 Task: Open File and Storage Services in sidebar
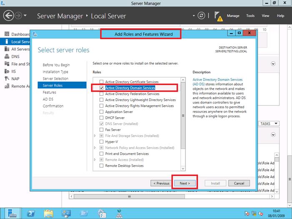[x=17, y=64]
